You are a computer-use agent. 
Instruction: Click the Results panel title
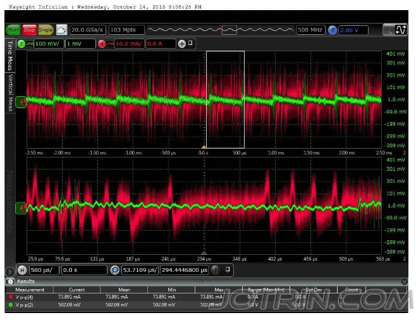click(x=26, y=281)
